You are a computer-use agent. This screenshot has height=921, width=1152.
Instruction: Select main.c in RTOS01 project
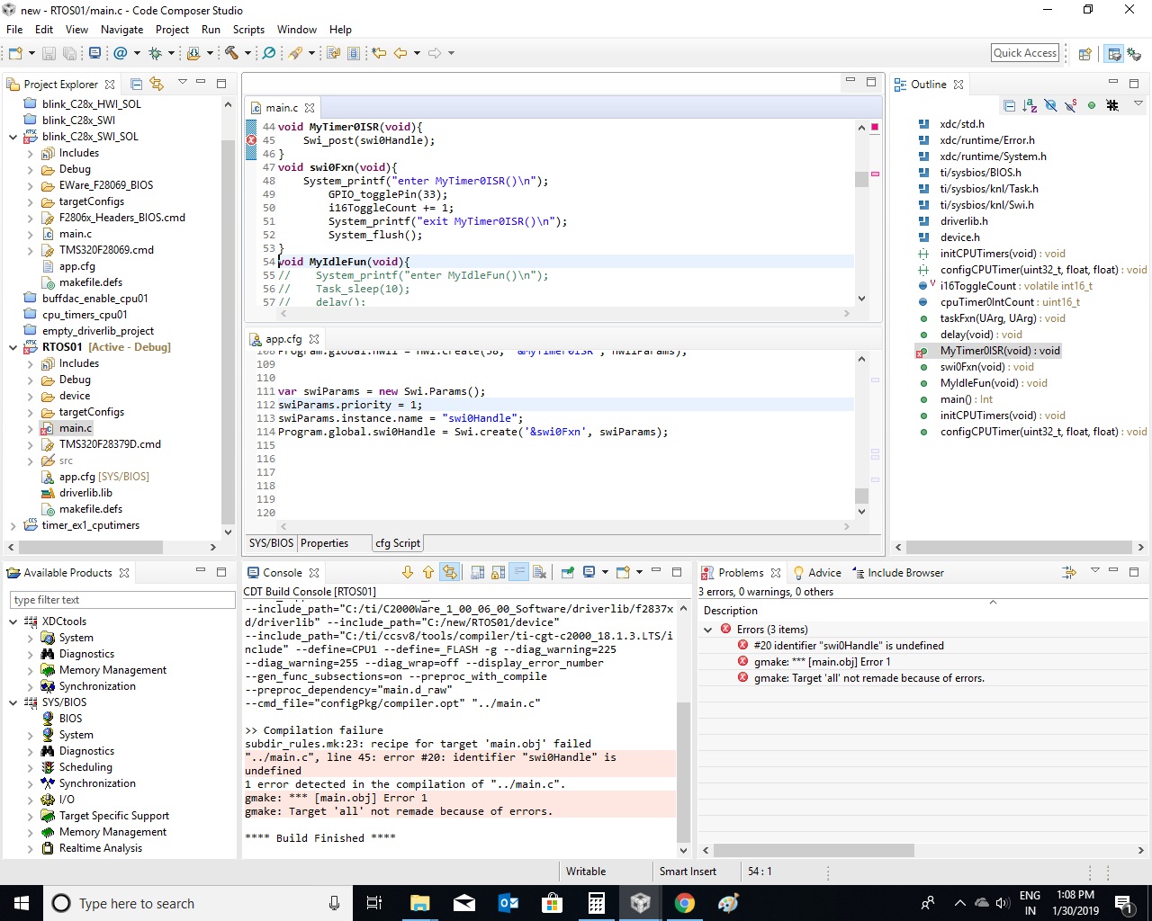[x=76, y=428]
